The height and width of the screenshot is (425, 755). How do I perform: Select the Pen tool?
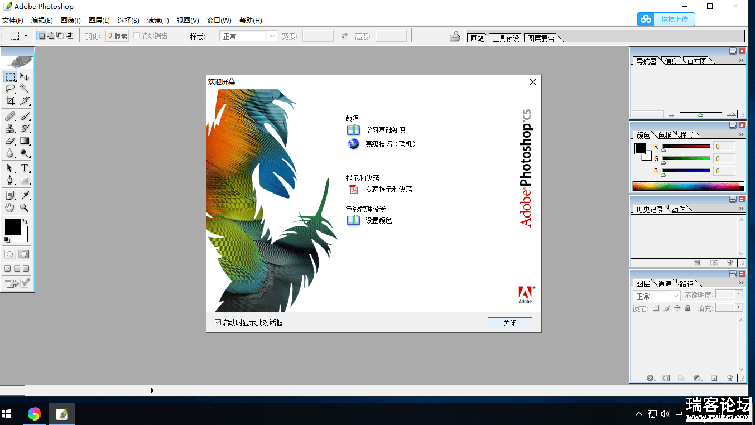tap(11, 181)
